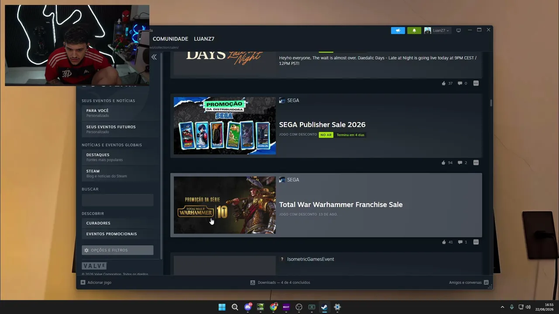Open the Steam announcements megaphone button
Viewport: 559px width, 314px height.
[x=398, y=31]
